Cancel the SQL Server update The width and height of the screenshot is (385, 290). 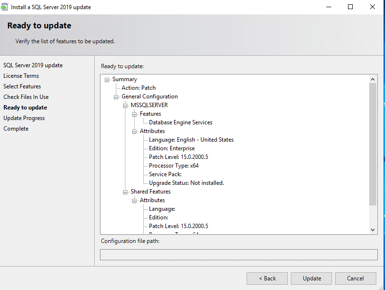pos(355,278)
